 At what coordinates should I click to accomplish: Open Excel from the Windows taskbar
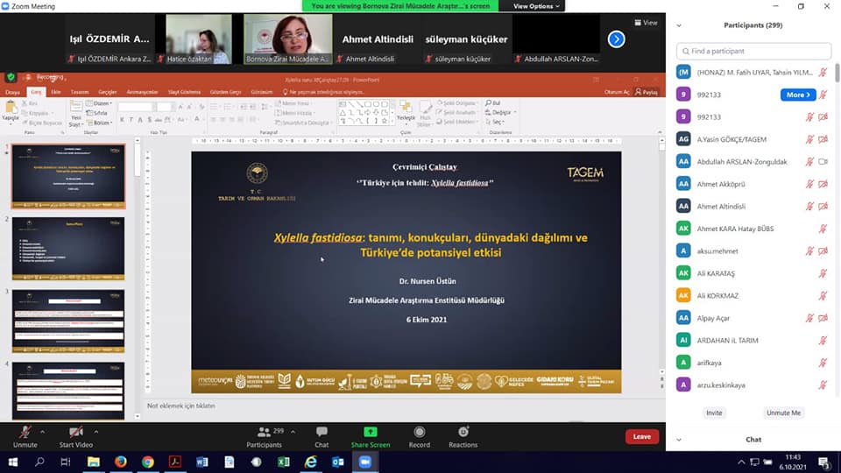click(284, 462)
